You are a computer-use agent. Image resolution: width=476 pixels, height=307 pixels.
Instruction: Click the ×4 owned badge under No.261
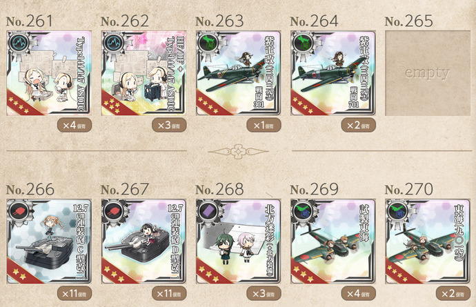tap(75, 125)
